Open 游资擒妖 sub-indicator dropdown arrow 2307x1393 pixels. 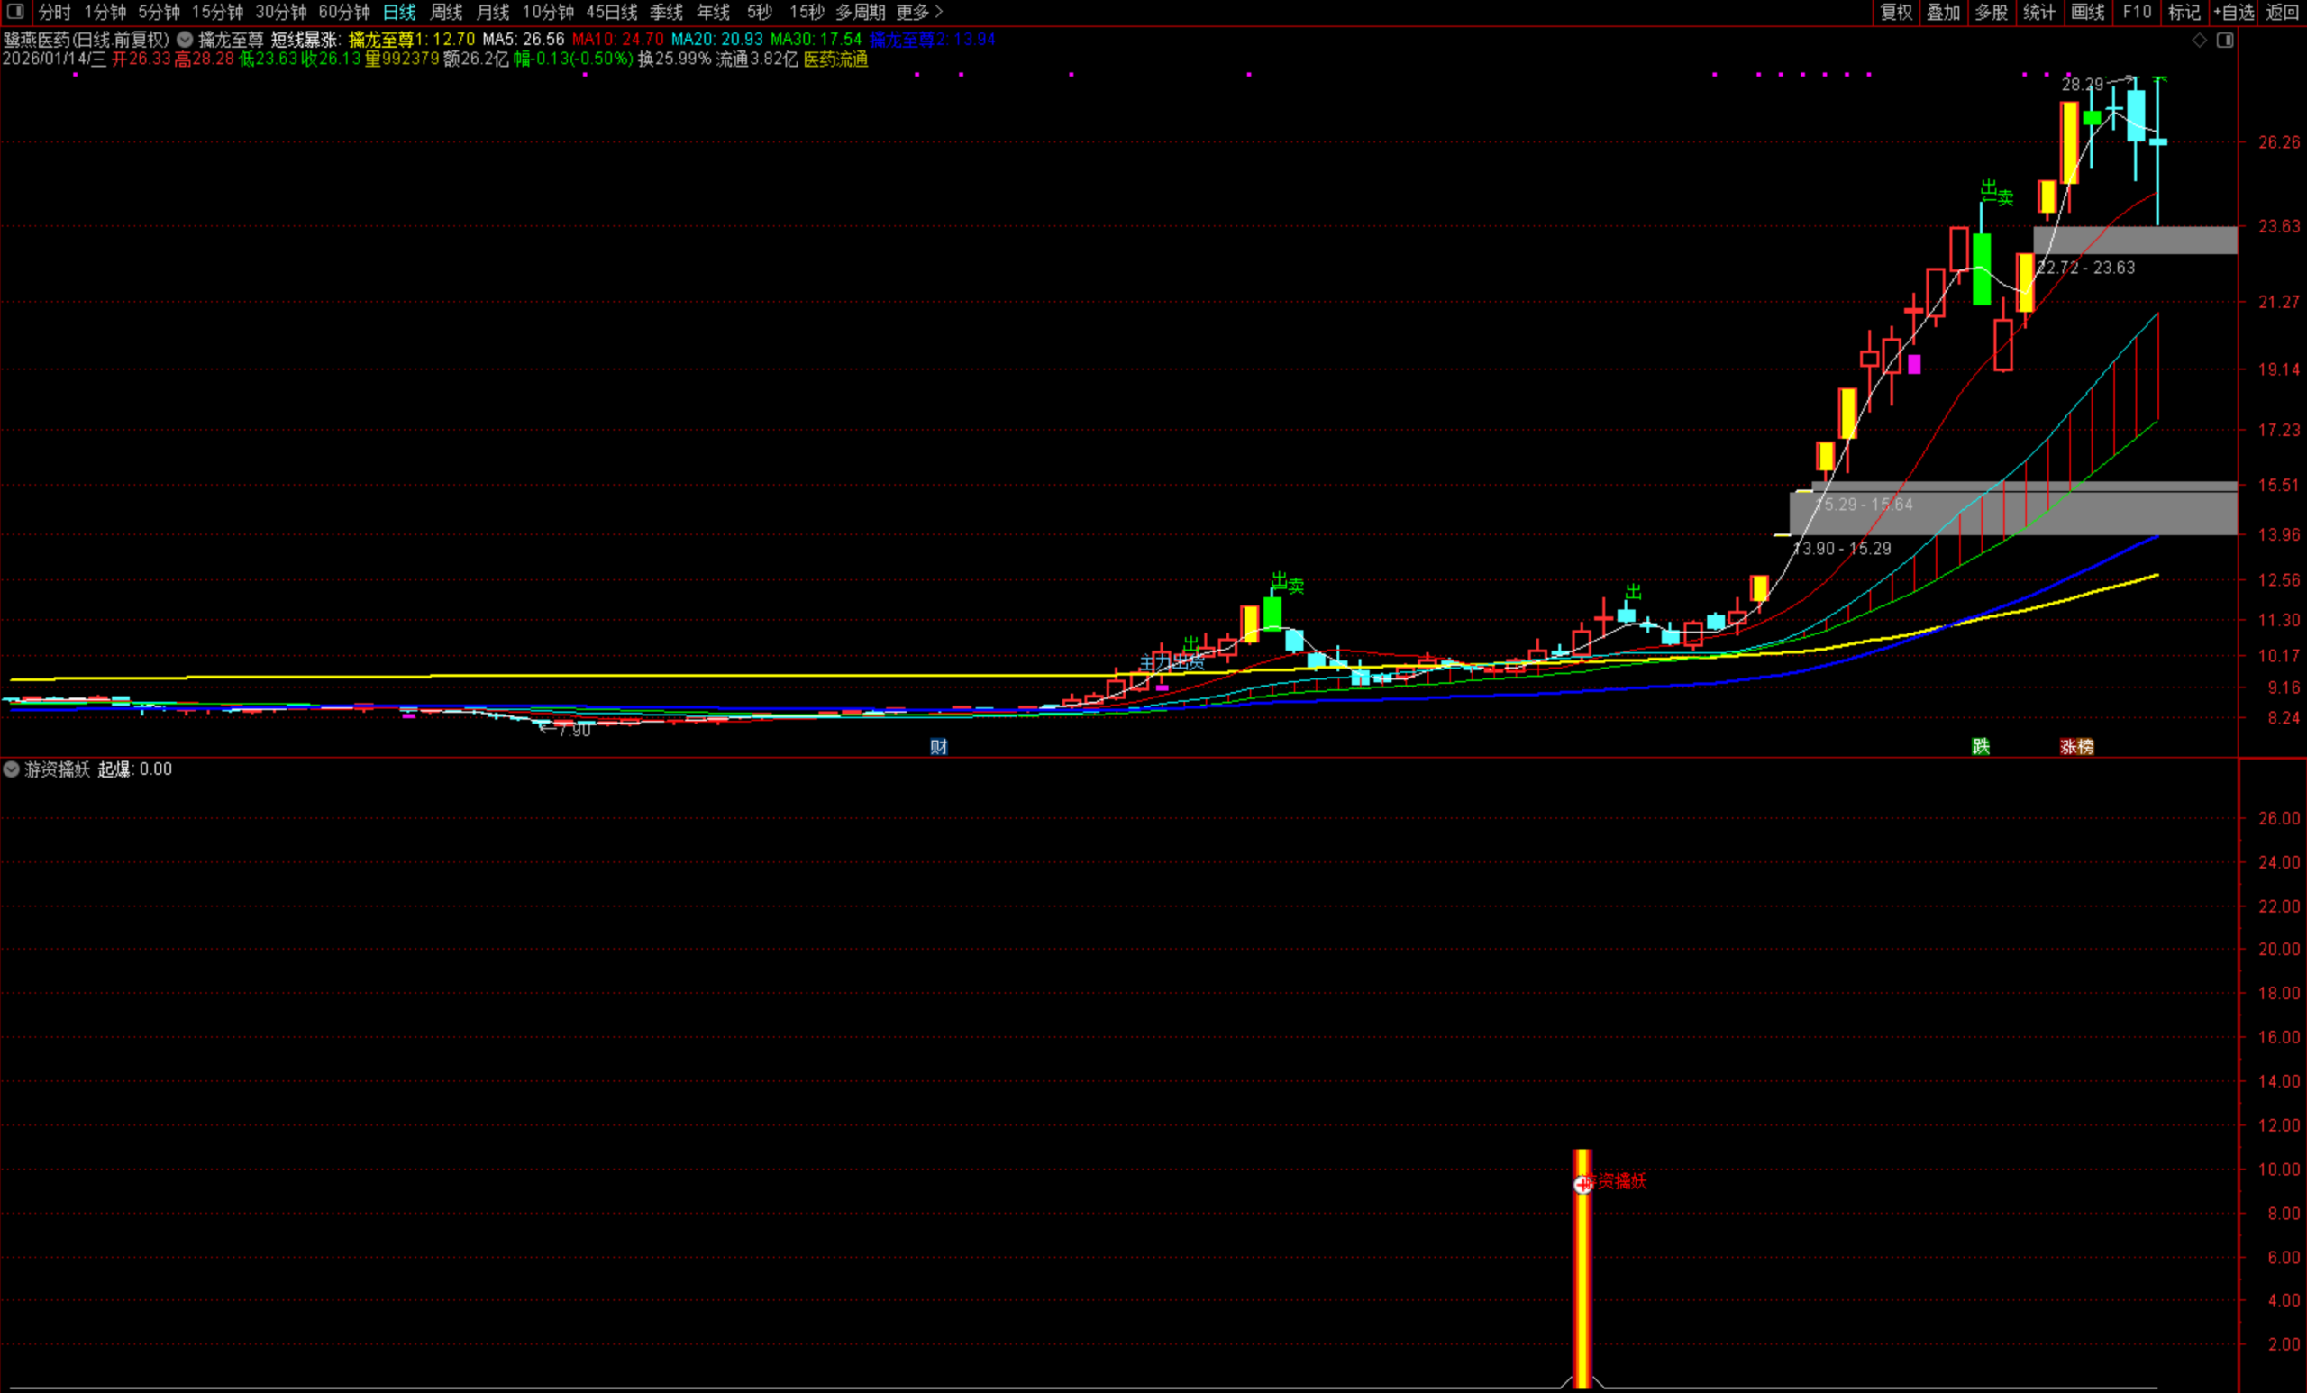11,769
